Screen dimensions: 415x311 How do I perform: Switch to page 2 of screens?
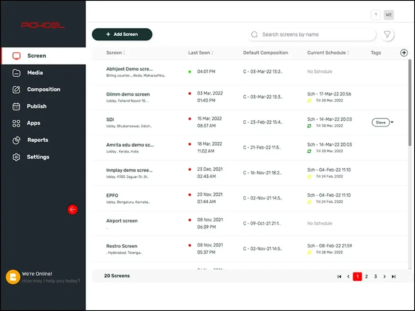(x=366, y=276)
